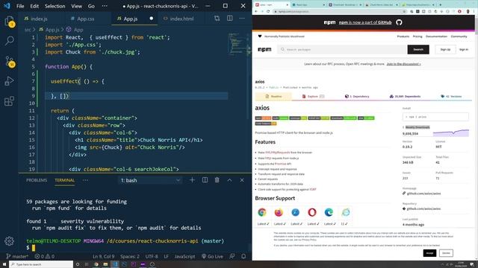The height and width of the screenshot is (268, 478).
Task: Open Chrome menu with three dots
Action: 474,12
